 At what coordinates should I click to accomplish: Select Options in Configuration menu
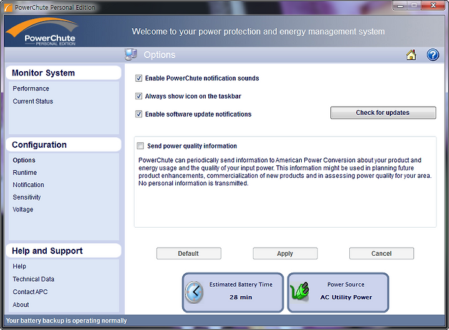pyautogui.click(x=24, y=160)
